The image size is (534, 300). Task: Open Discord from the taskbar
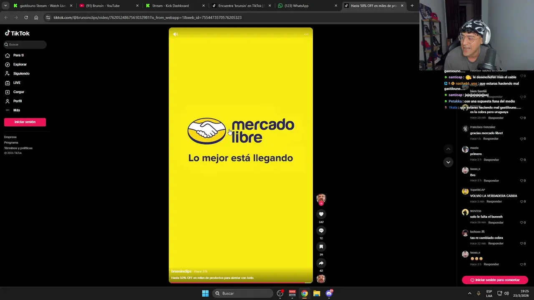(329, 293)
